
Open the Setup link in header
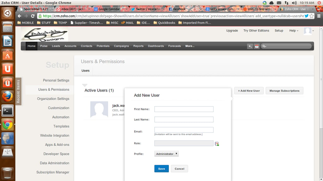click(x=279, y=31)
